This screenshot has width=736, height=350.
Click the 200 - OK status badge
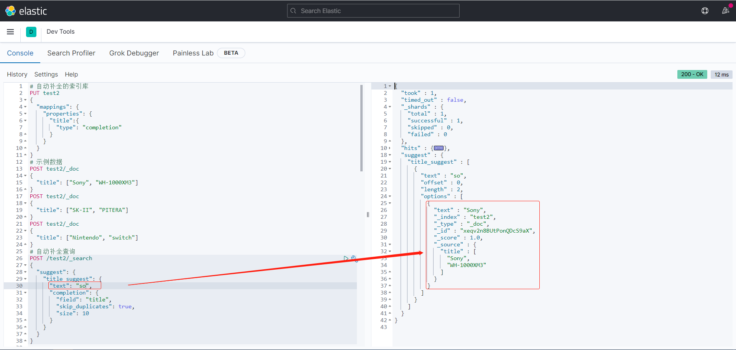point(692,74)
